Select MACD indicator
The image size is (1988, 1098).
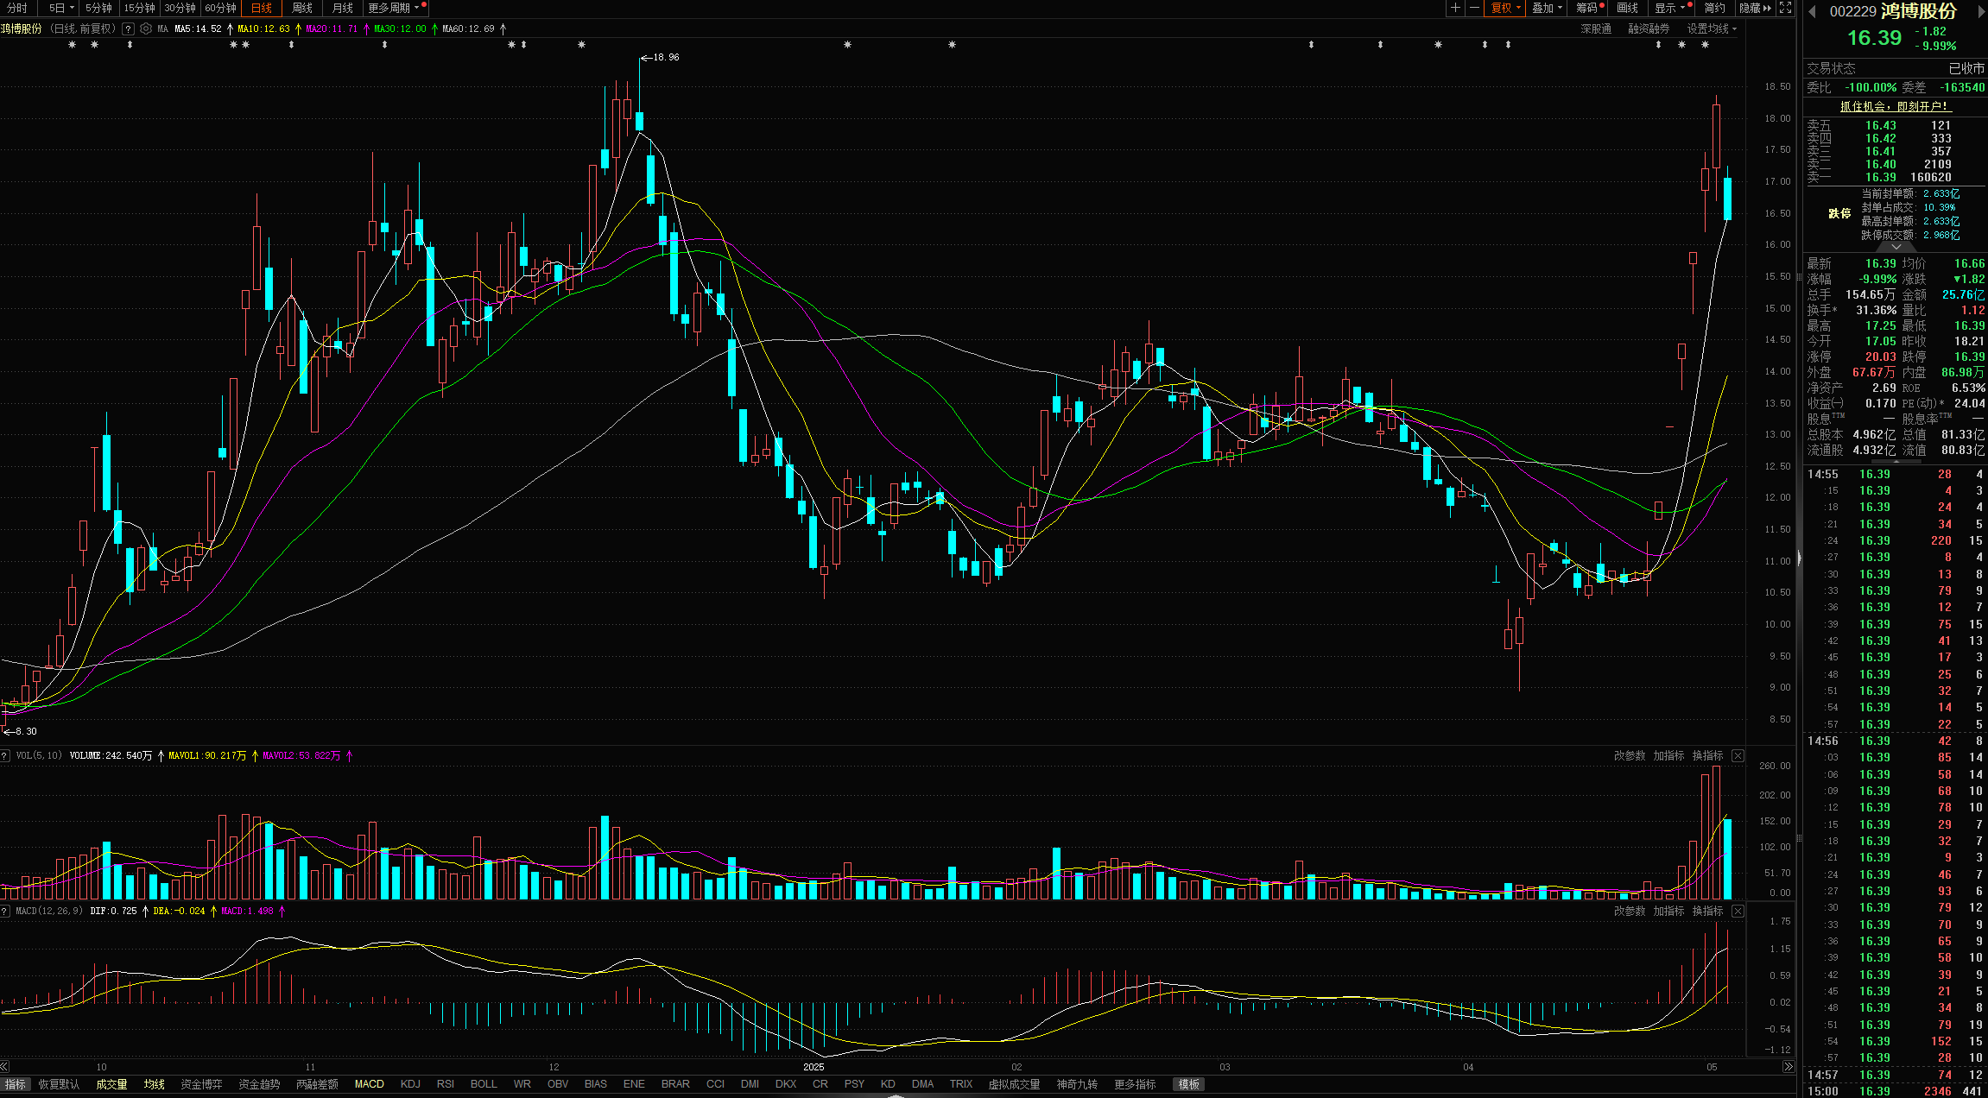(369, 1084)
